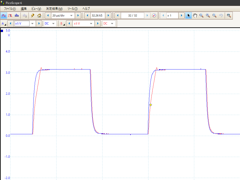This screenshot has height=180, width=240.
Task: Decrease the timebase from 20 µs/div
Action: (48, 15)
